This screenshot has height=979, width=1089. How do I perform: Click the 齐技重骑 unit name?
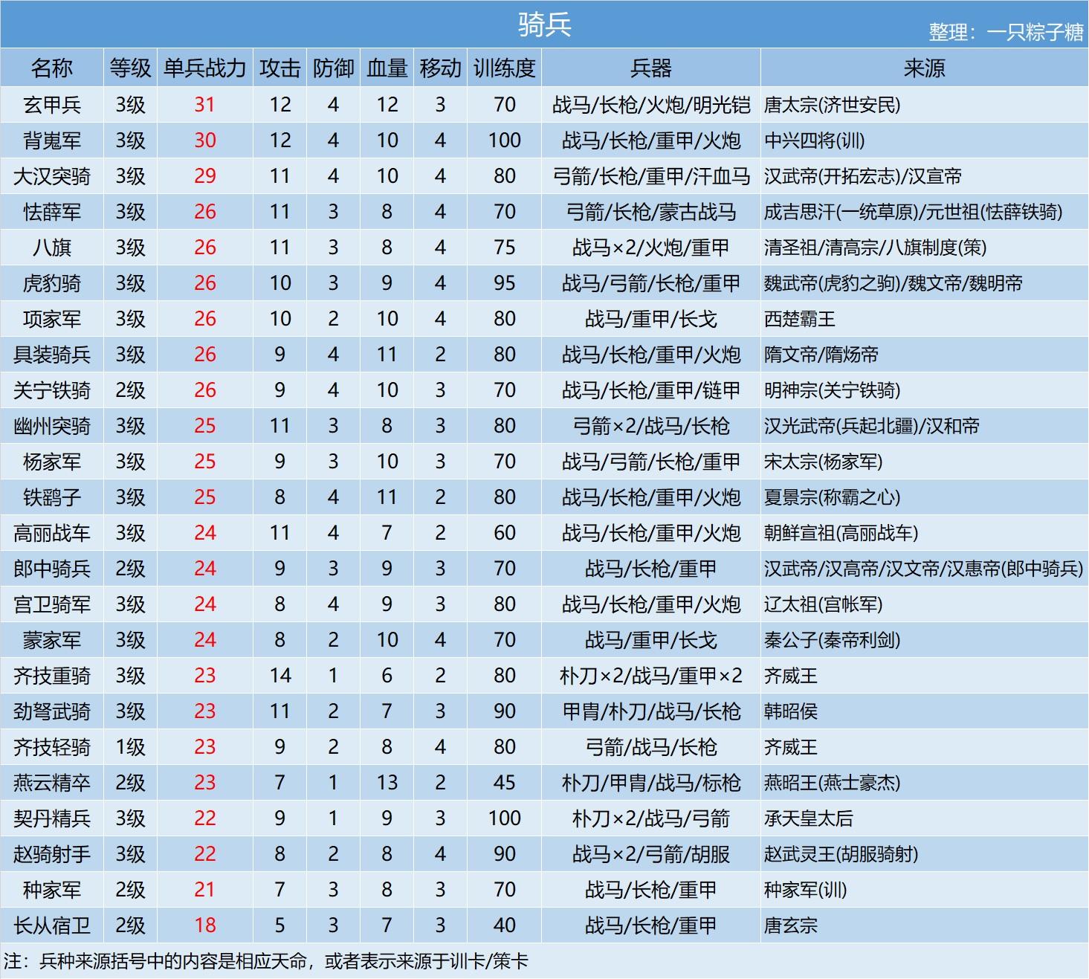[53, 676]
